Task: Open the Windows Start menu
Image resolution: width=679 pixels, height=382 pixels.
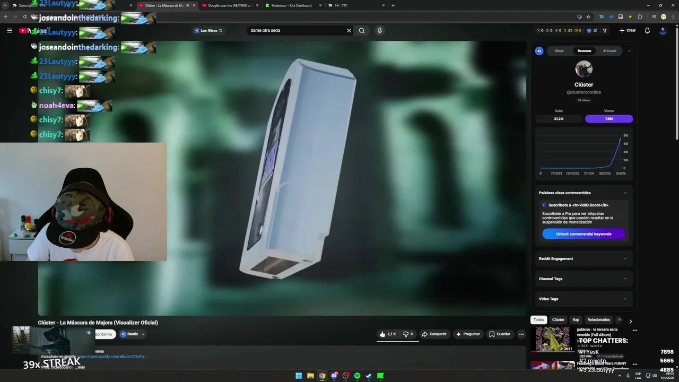Action: tap(299, 376)
